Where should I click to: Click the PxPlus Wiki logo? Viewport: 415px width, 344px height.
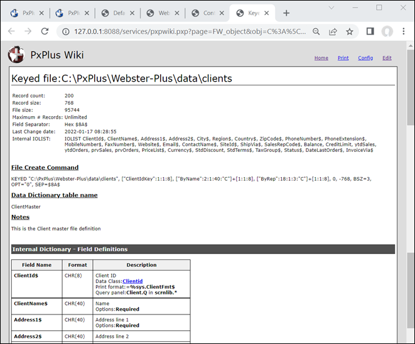click(16, 55)
